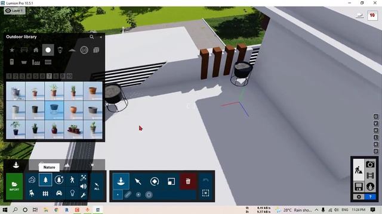Switch to Photo mode camera
Viewport: 382px width, 214px height.
370,165
